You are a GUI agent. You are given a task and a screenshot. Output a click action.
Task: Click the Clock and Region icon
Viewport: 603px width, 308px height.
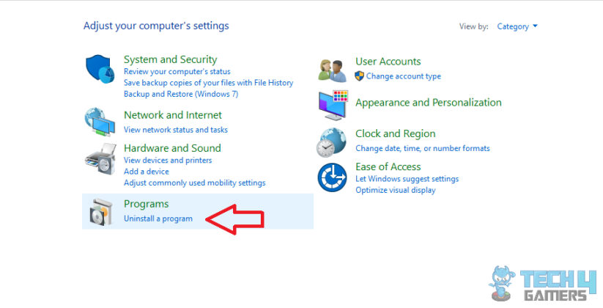[x=333, y=141]
